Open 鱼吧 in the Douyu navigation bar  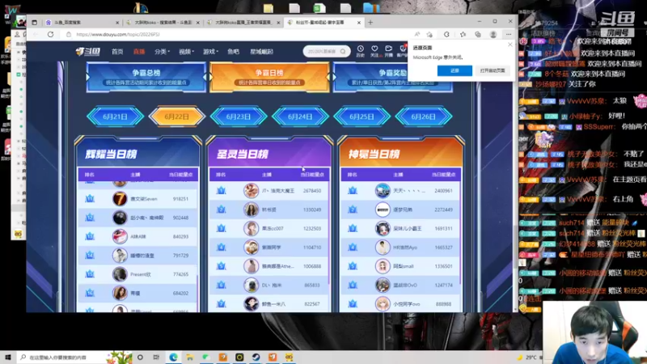coord(233,52)
